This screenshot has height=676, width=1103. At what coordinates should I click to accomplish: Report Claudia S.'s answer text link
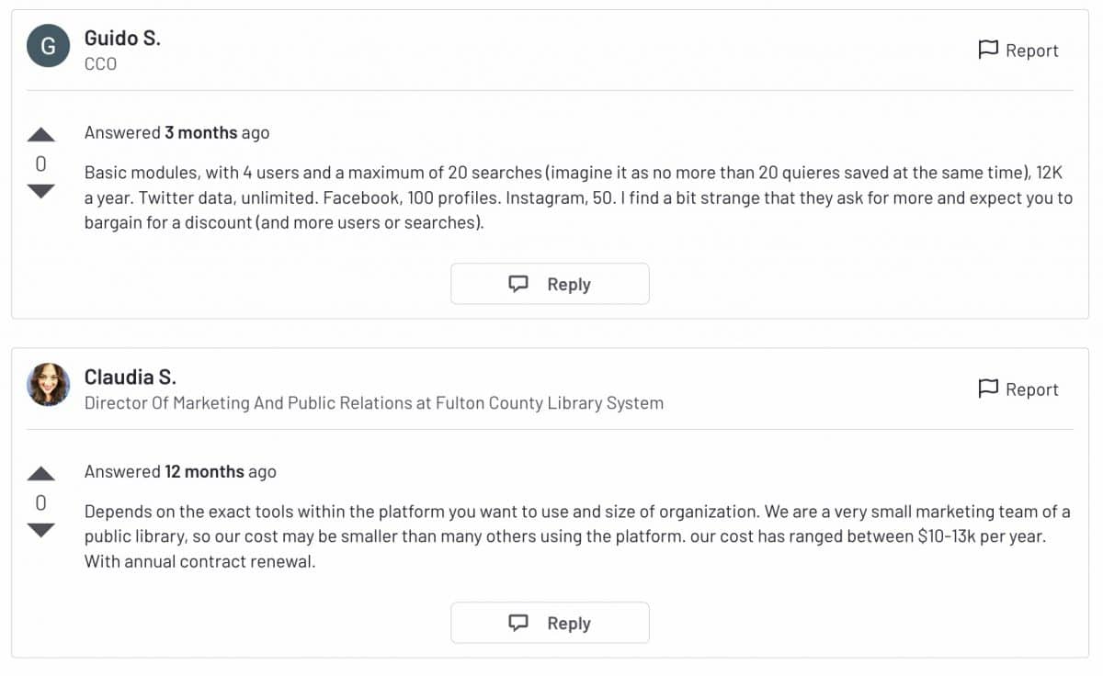1031,389
